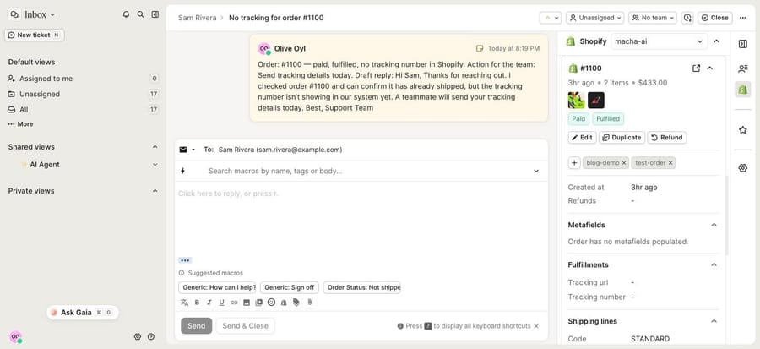Image resolution: width=760 pixels, height=349 pixels.
Task: Click the image gallery icon next to the picture icon
Action: click(x=259, y=302)
